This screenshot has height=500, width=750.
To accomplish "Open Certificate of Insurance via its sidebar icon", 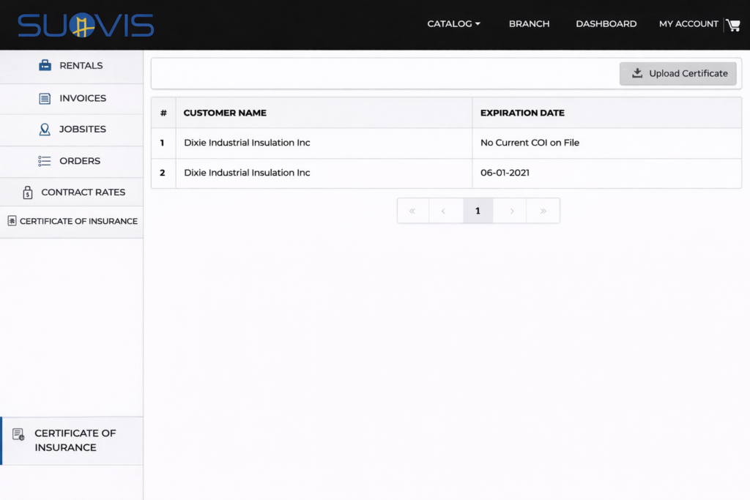I will tap(12, 220).
